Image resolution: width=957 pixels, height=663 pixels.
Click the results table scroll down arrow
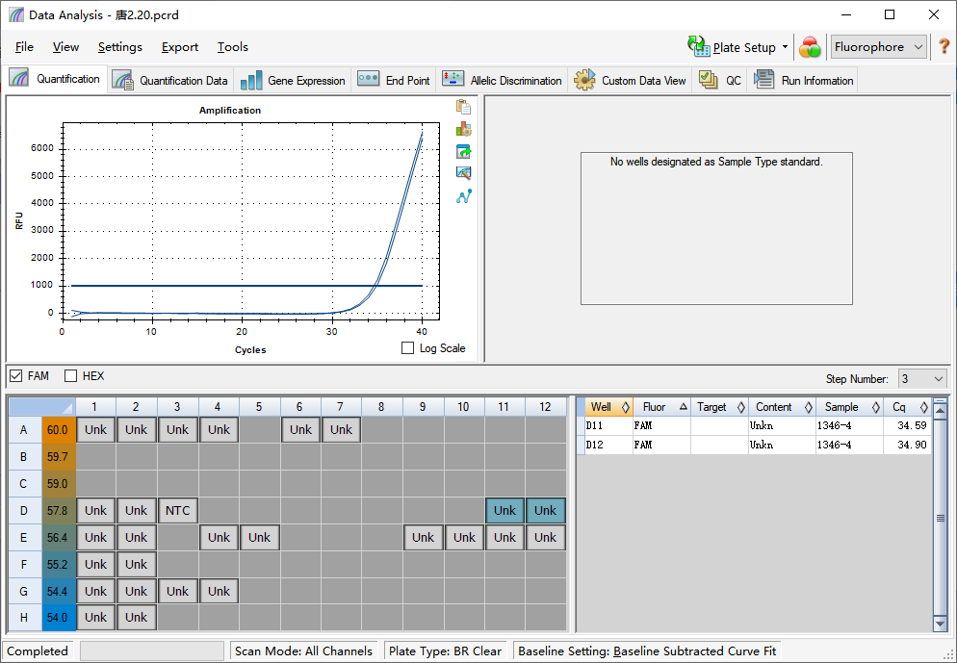[940, 624]
